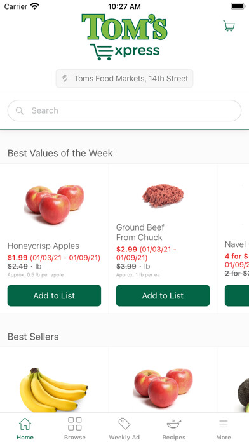The height and width of the screenshot is (442, 249).
Task: Tap the search magnifier icon
Action: tap(20, 110)
